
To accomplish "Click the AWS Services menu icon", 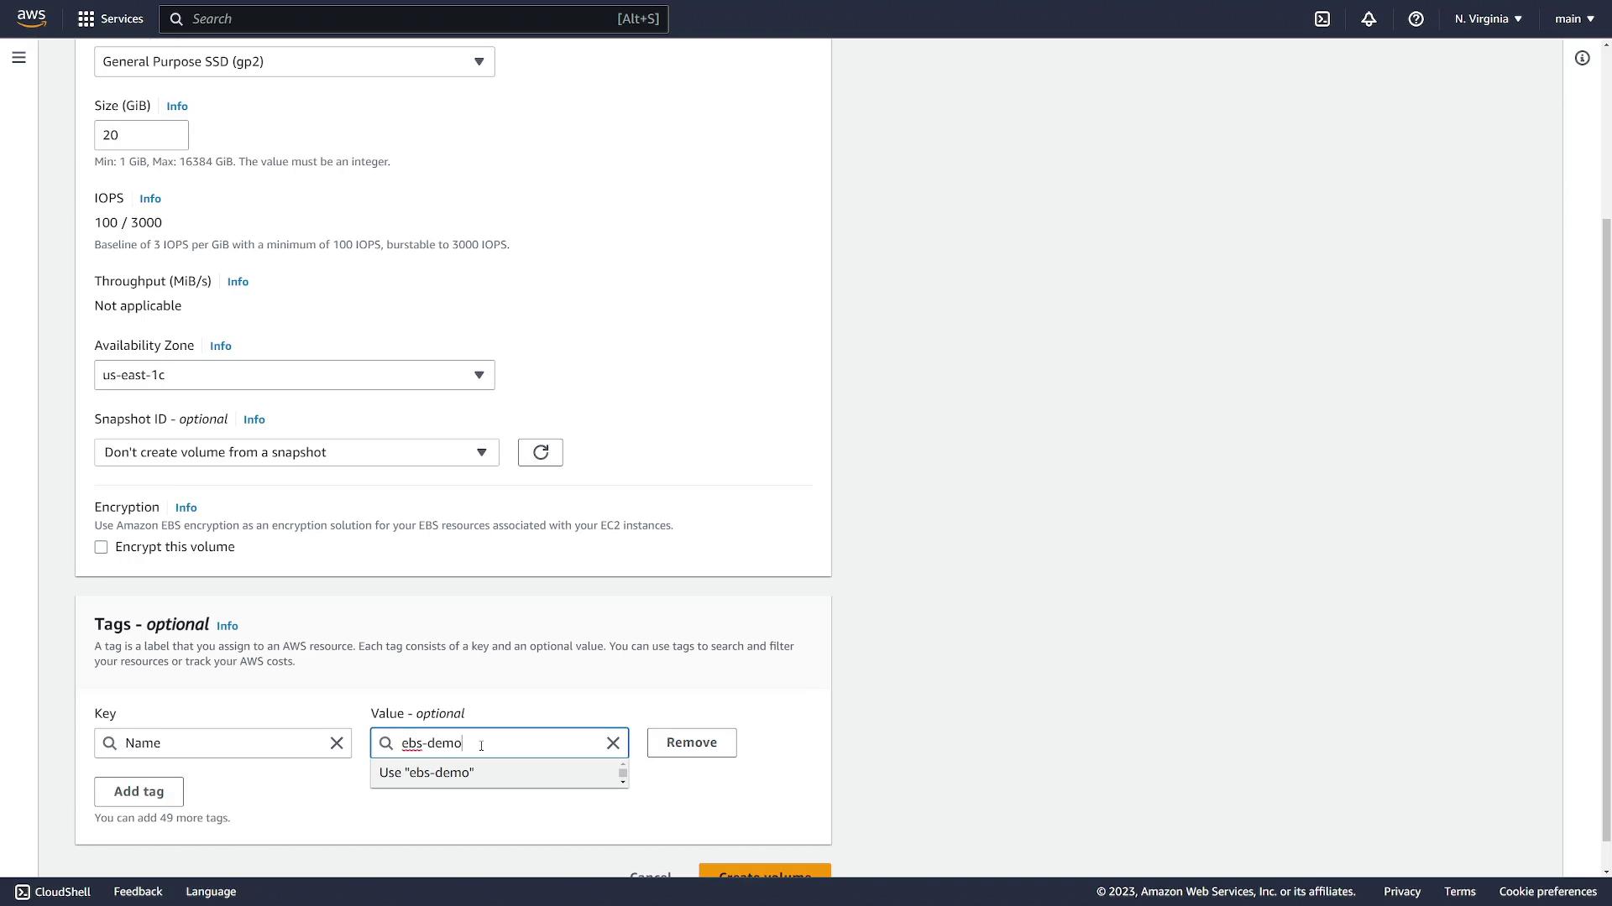I will pyautogui.click(x=86, y=18).
